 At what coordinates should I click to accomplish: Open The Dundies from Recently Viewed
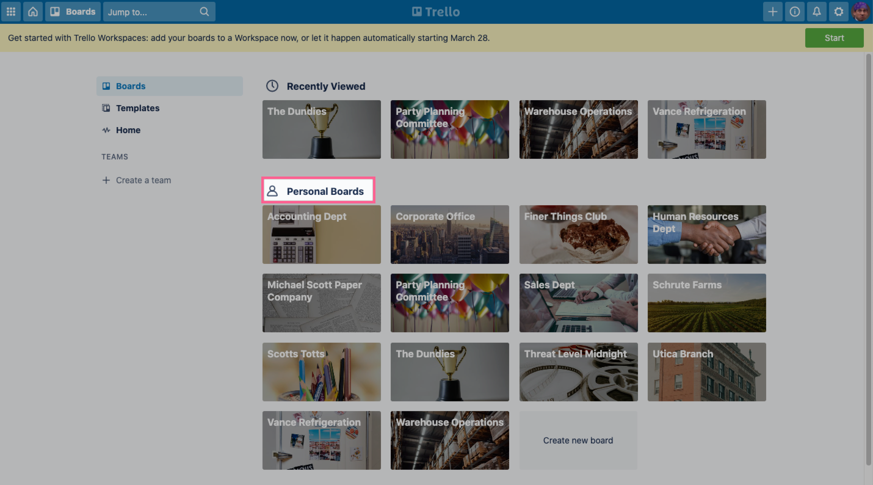pyautogui.click(x=321, y=129)
